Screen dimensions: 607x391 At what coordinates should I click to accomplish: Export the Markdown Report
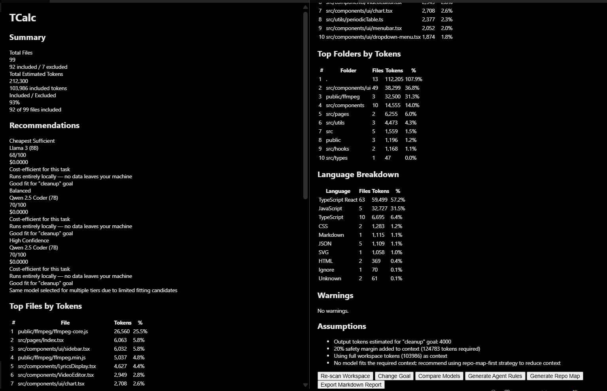click(351, 385)
